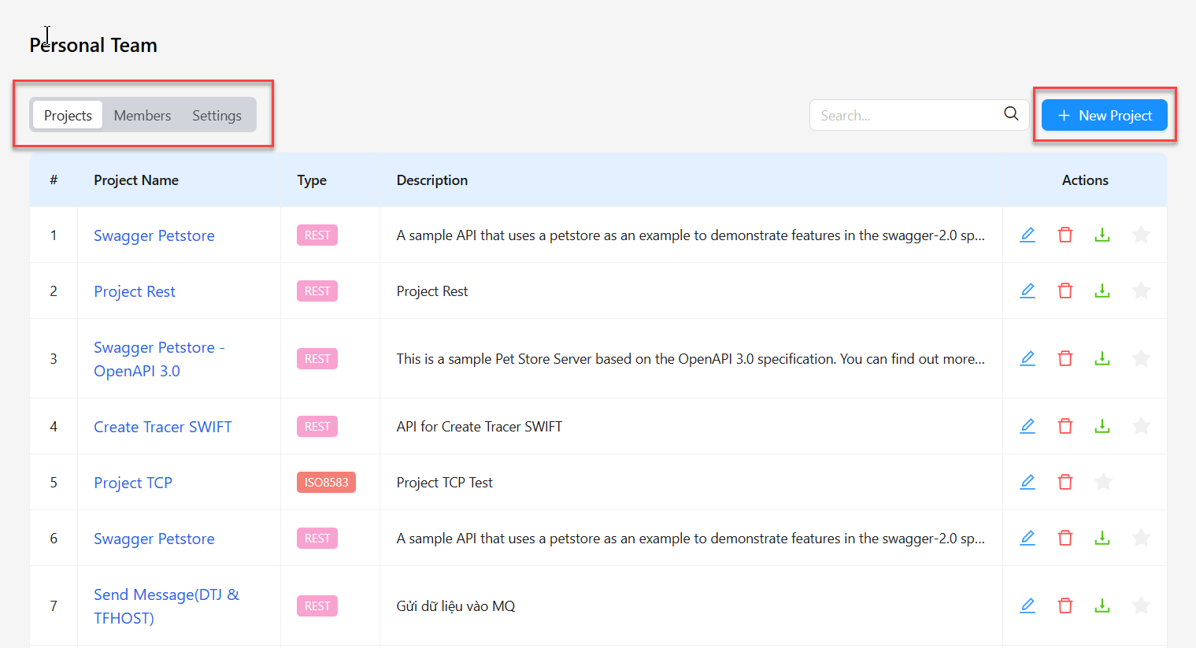Viewport: 1196px width, 648px height.
Task: Open the Create Tracer SWIFT project link
Action: (x=163, y=427)
